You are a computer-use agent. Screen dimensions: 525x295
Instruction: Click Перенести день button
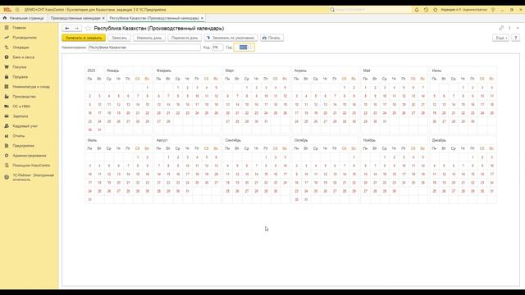coord(185,38)
